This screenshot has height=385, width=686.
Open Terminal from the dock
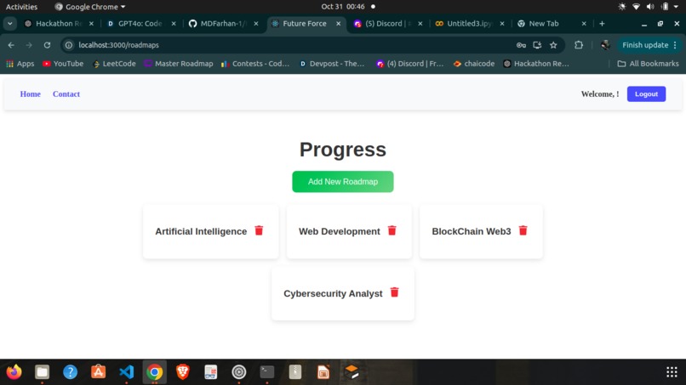[x=267, y=372]
